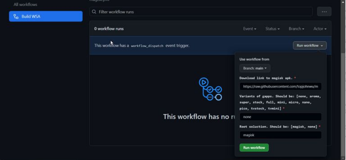Viewport: 346px width, 160px height.
Task: Click the magisk apk download link field
Action: click(280, 87)
